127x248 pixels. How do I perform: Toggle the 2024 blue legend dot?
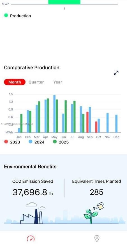[x=30, y=142]
